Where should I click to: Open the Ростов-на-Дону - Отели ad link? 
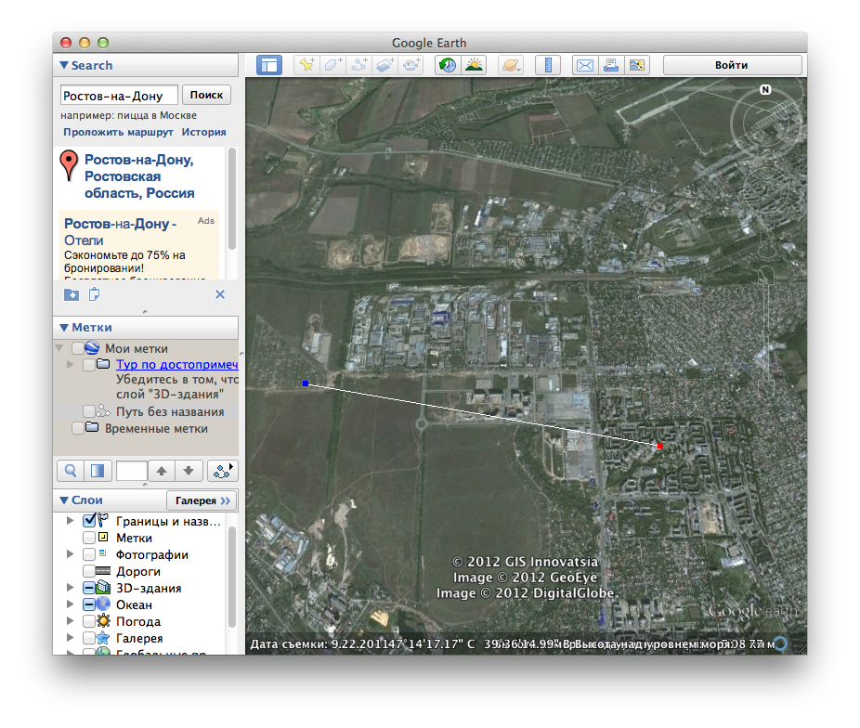[x=120, y=232]
